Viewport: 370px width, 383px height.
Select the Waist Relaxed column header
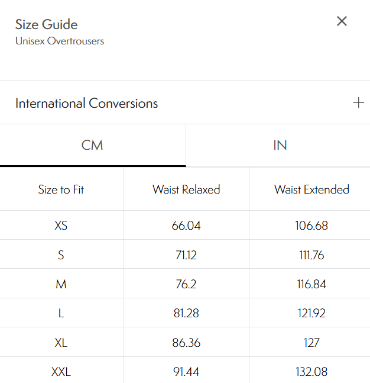(186, 189)
